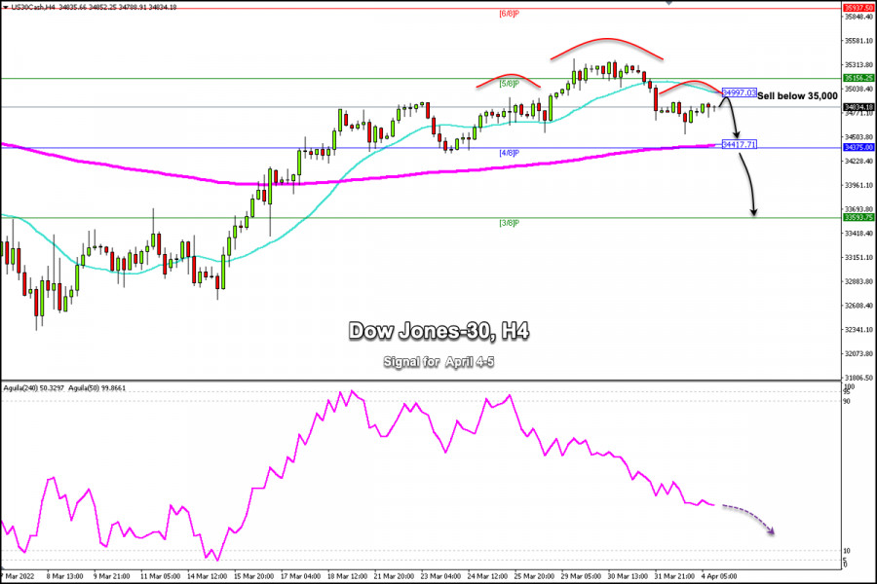Click the 31806.50 price on the scale
This screenshot has height=584, width=877.
pos(859,378)
